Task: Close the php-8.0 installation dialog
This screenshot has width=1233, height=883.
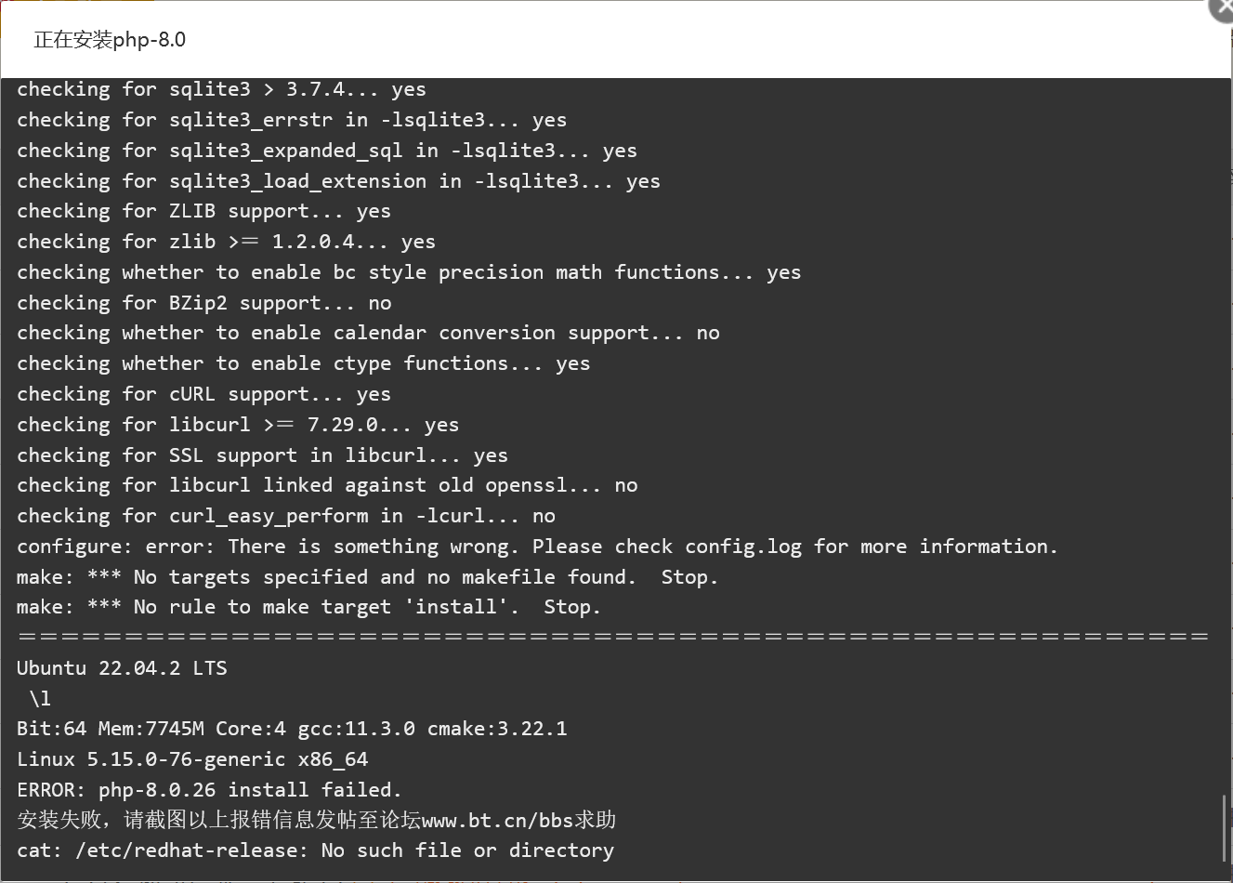Action: (x=1221, y=7)
